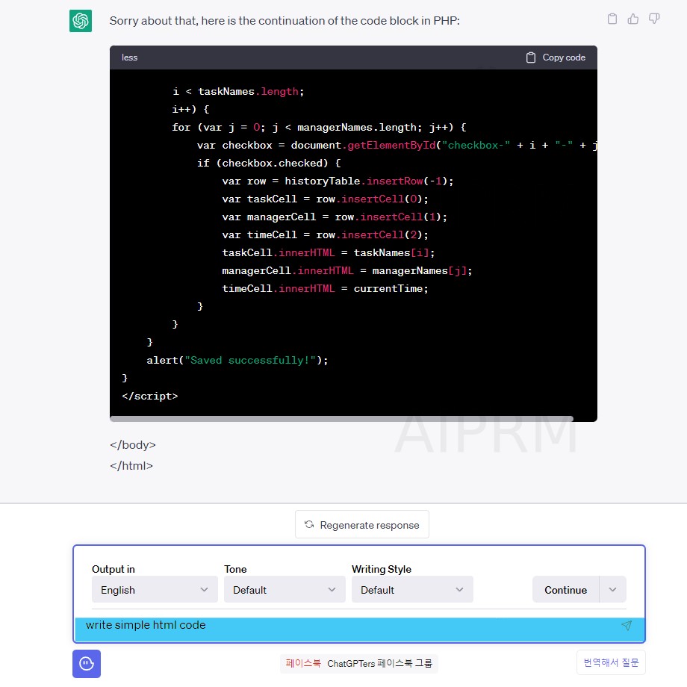
Task: Send the message with the paper plane icon
Action: [x=627, y=626]
